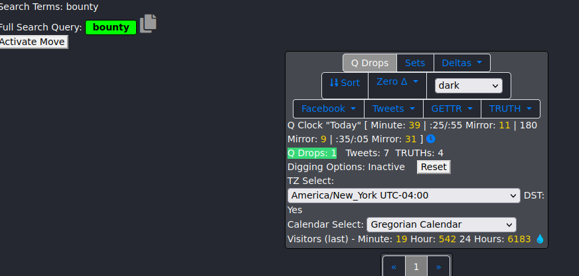
Task: Click the Activate Move button
Action: tap(34, 42)
